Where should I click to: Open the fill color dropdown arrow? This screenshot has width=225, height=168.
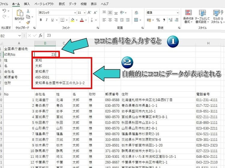coord(76,20)
